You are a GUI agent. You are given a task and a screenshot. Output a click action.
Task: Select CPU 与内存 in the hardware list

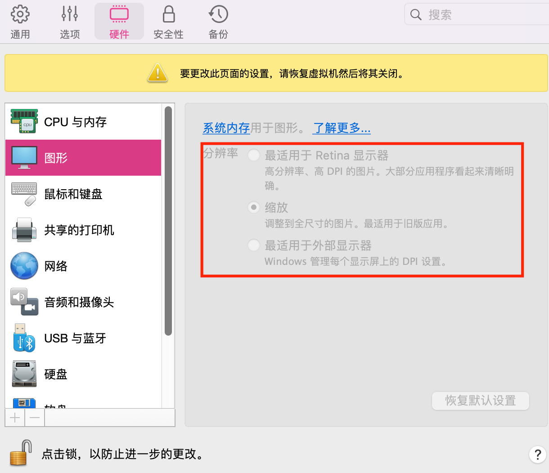click(x=75, y=122)
